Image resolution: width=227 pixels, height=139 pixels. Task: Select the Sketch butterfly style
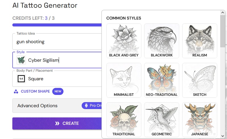point(199,80)
